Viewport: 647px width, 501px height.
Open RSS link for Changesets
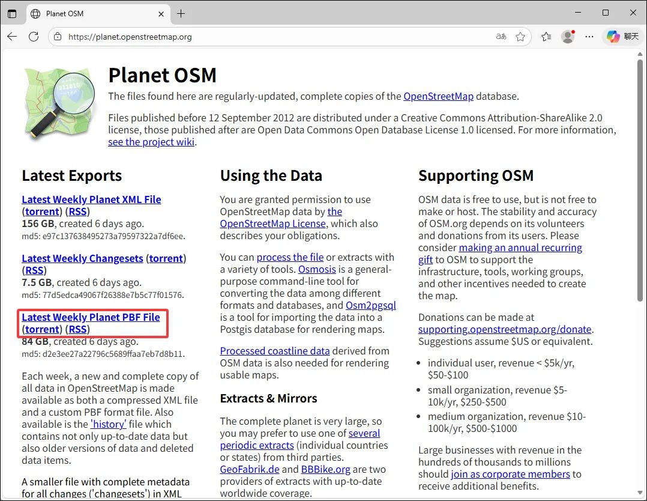pos(34,270)
